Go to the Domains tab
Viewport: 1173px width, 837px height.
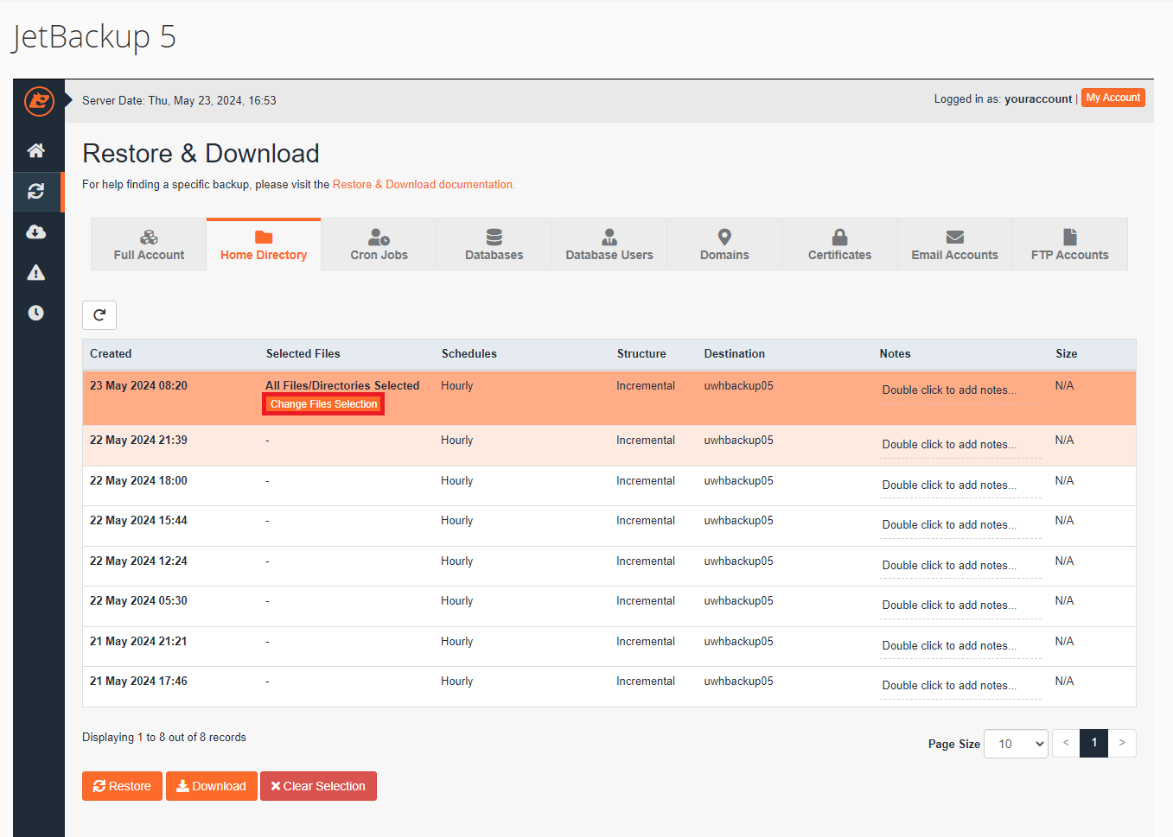(x=724, y=244)
